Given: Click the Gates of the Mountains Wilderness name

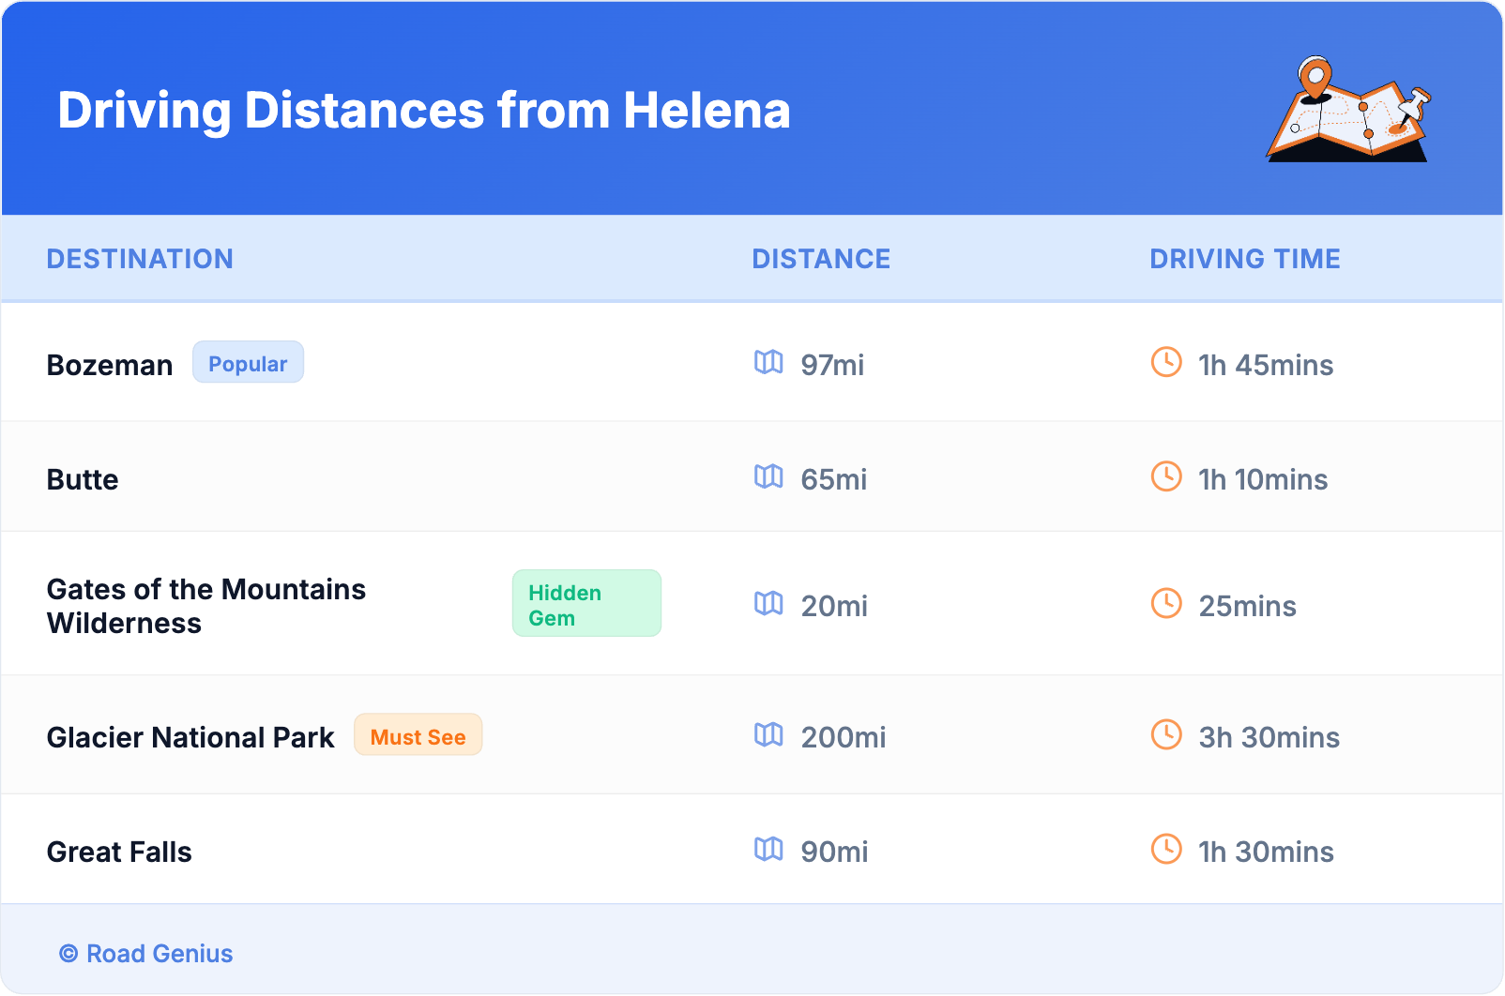Looking at the screenshot, I should tap(206, 606).
